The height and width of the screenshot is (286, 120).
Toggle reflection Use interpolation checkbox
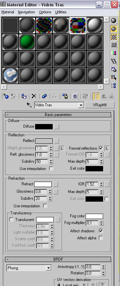(x=51, y=169)
